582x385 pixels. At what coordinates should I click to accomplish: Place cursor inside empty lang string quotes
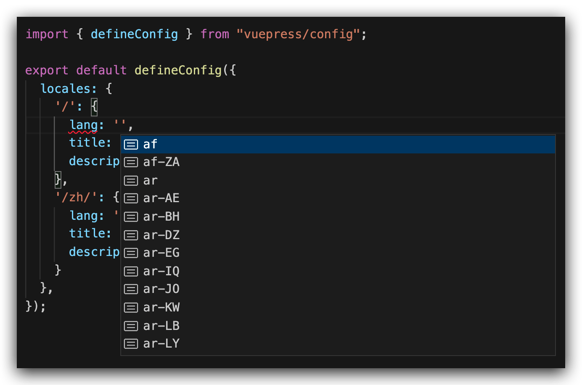[x=120, y=125]
